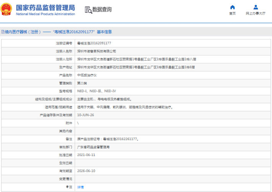Image resolution: width=272 pixels, height=192 pixels.
Task: Select the value 10-JUN-26
Action: 86,115
